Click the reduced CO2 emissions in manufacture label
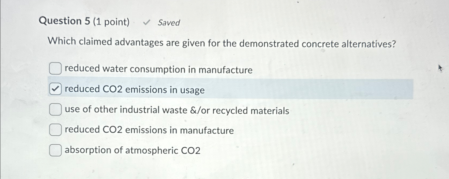 tap(149, 130)
